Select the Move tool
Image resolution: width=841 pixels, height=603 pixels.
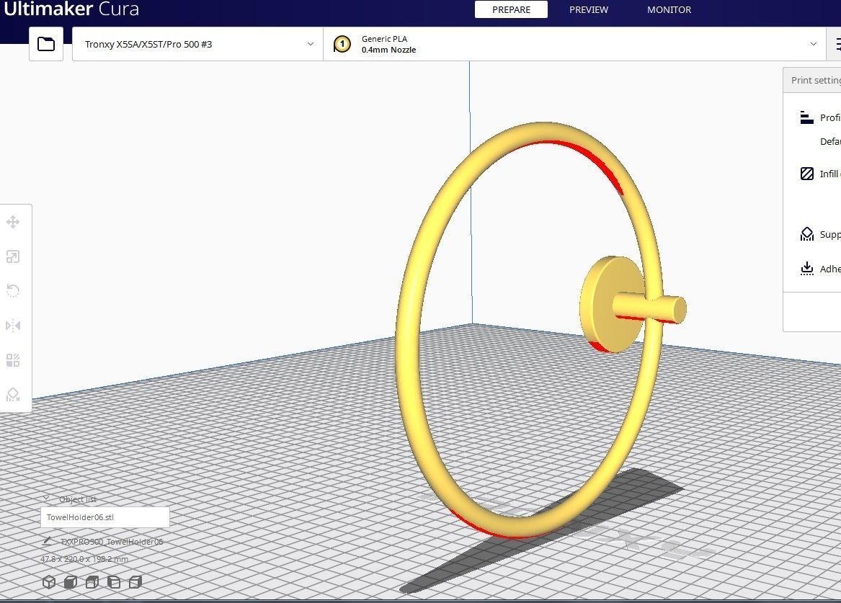[x=13, y=222]
